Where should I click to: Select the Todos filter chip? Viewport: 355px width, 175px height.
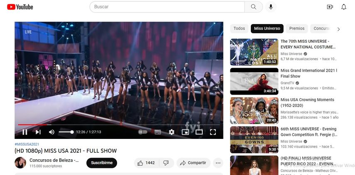pyautogui.click(x=239, y=29)
